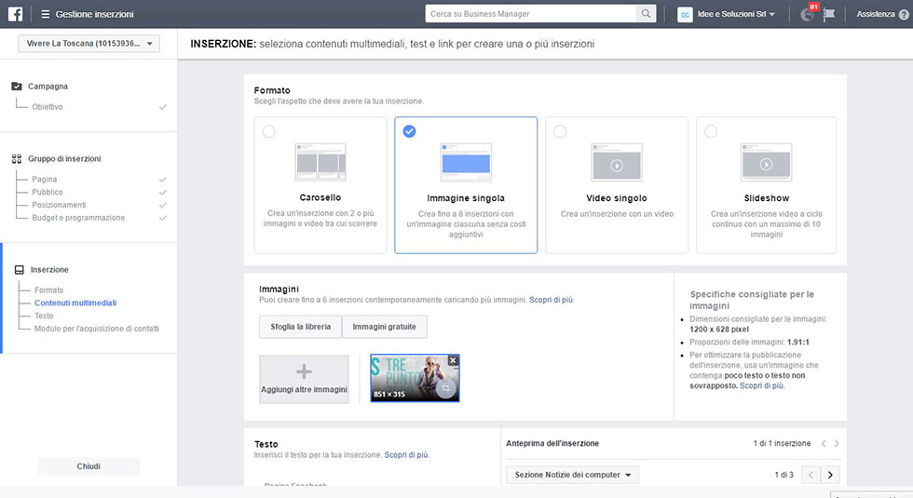
Task: Click the red 91 notification badge
Action: pyautogui.click(x=813, y=7)
